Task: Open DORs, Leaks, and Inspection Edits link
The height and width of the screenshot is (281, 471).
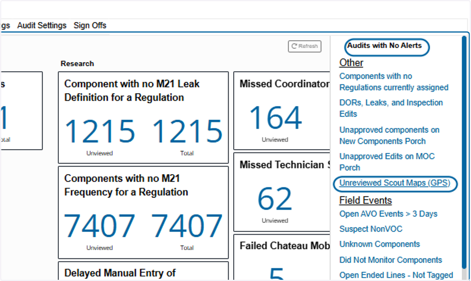Action: pos(391,108)
